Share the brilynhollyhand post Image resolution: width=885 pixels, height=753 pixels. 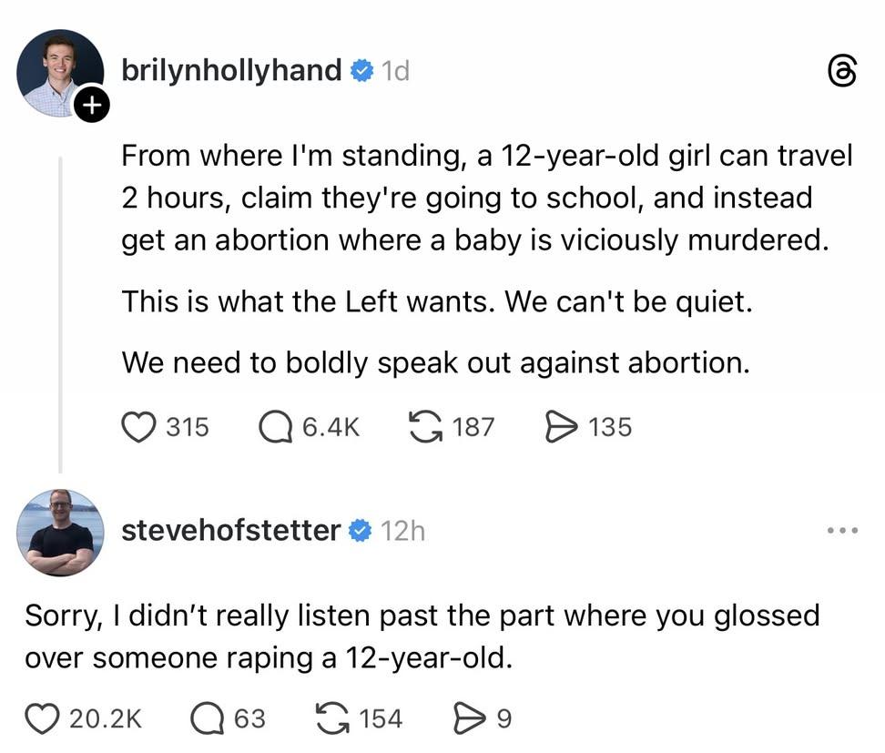click(x=560, y=426)
